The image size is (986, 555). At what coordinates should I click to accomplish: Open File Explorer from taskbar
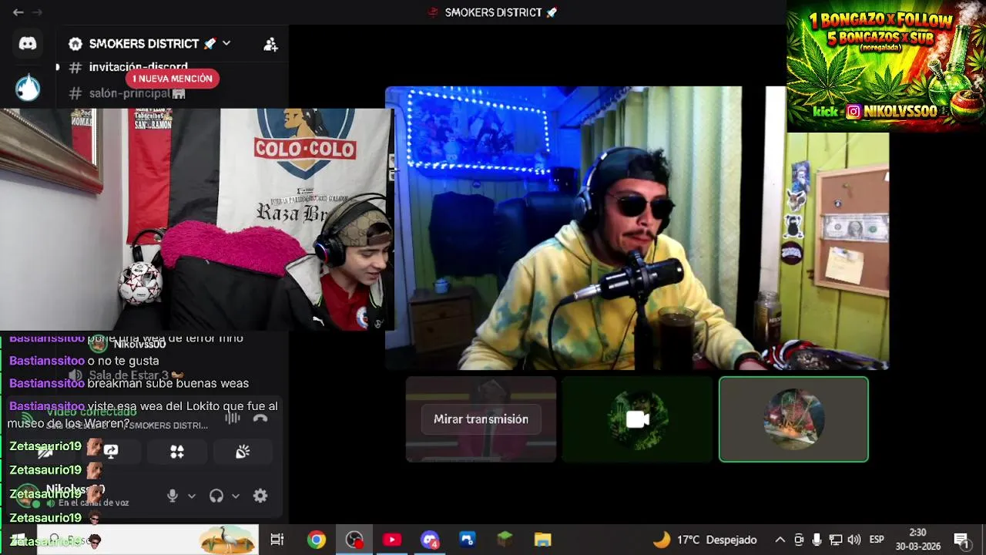[x=543, y=540]
